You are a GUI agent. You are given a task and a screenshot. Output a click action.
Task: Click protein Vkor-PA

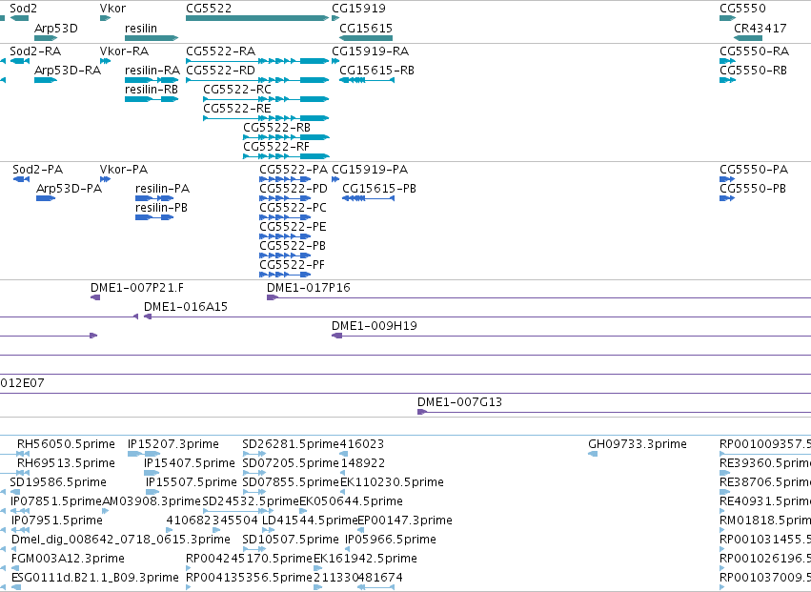(x=105, y=179)
